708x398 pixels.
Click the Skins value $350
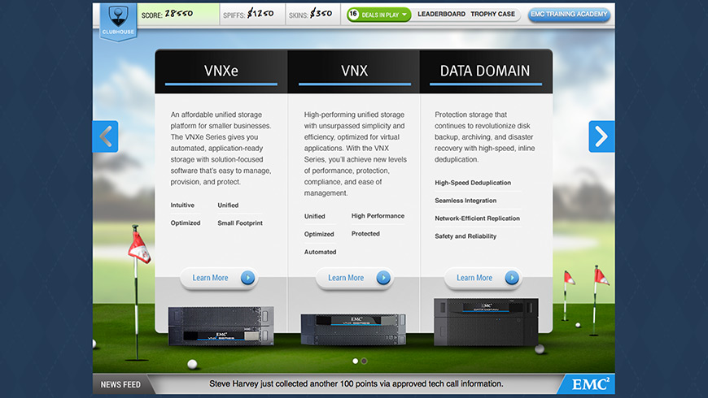point(321,14)
